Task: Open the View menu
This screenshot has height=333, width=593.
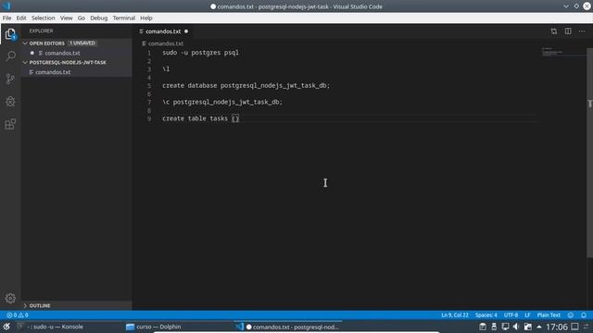Action: tap(66, 18)
